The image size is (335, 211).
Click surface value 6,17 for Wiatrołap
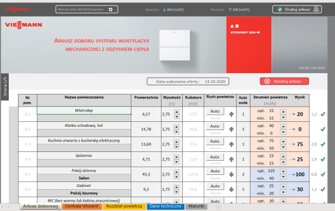pyautogui.click(x=146, y=114)
